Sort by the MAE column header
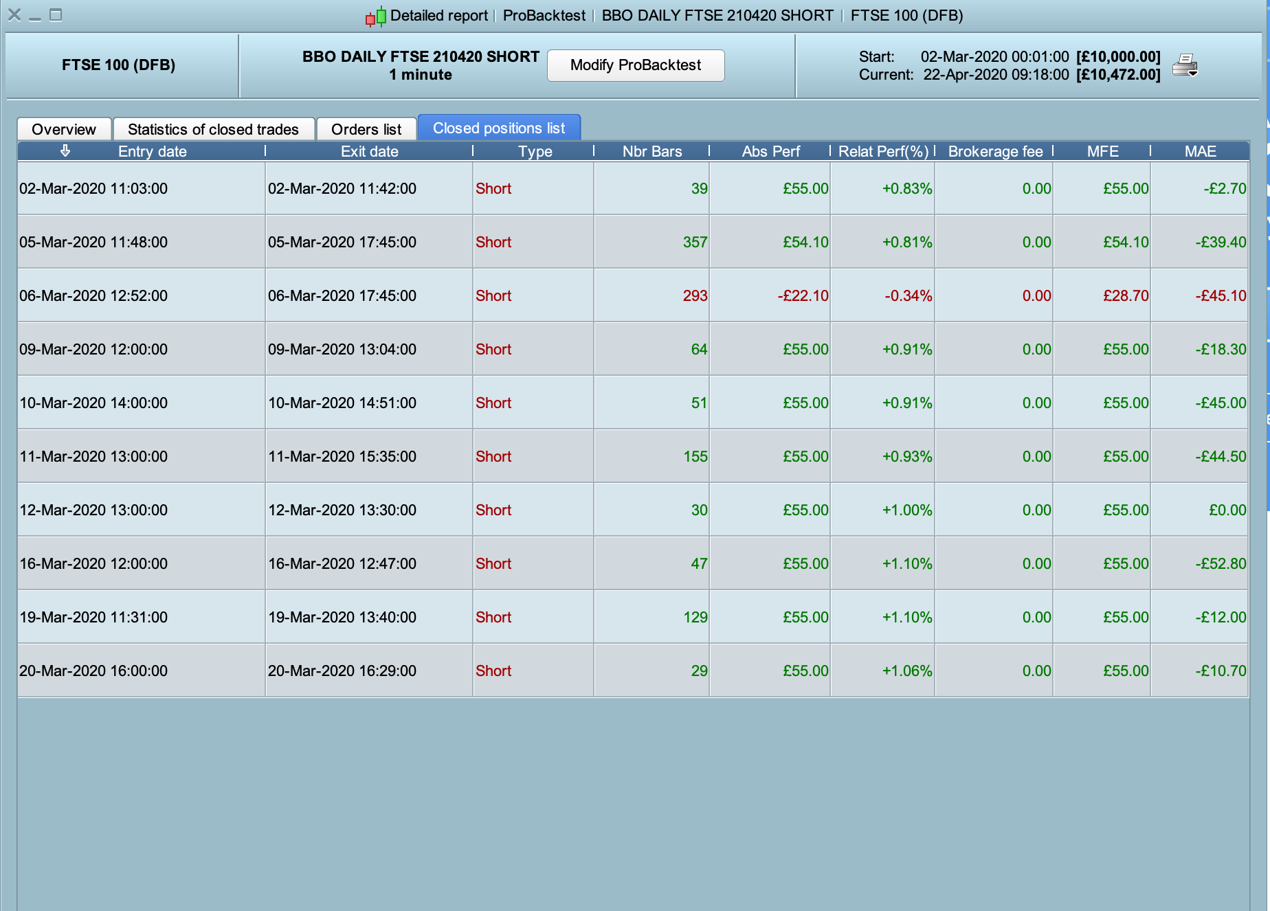This screenshot has height=911, width=1270. (x=1201, y=151)
